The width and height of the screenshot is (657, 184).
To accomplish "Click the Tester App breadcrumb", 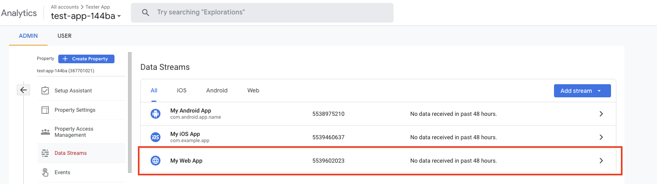I will pos(98,7).
